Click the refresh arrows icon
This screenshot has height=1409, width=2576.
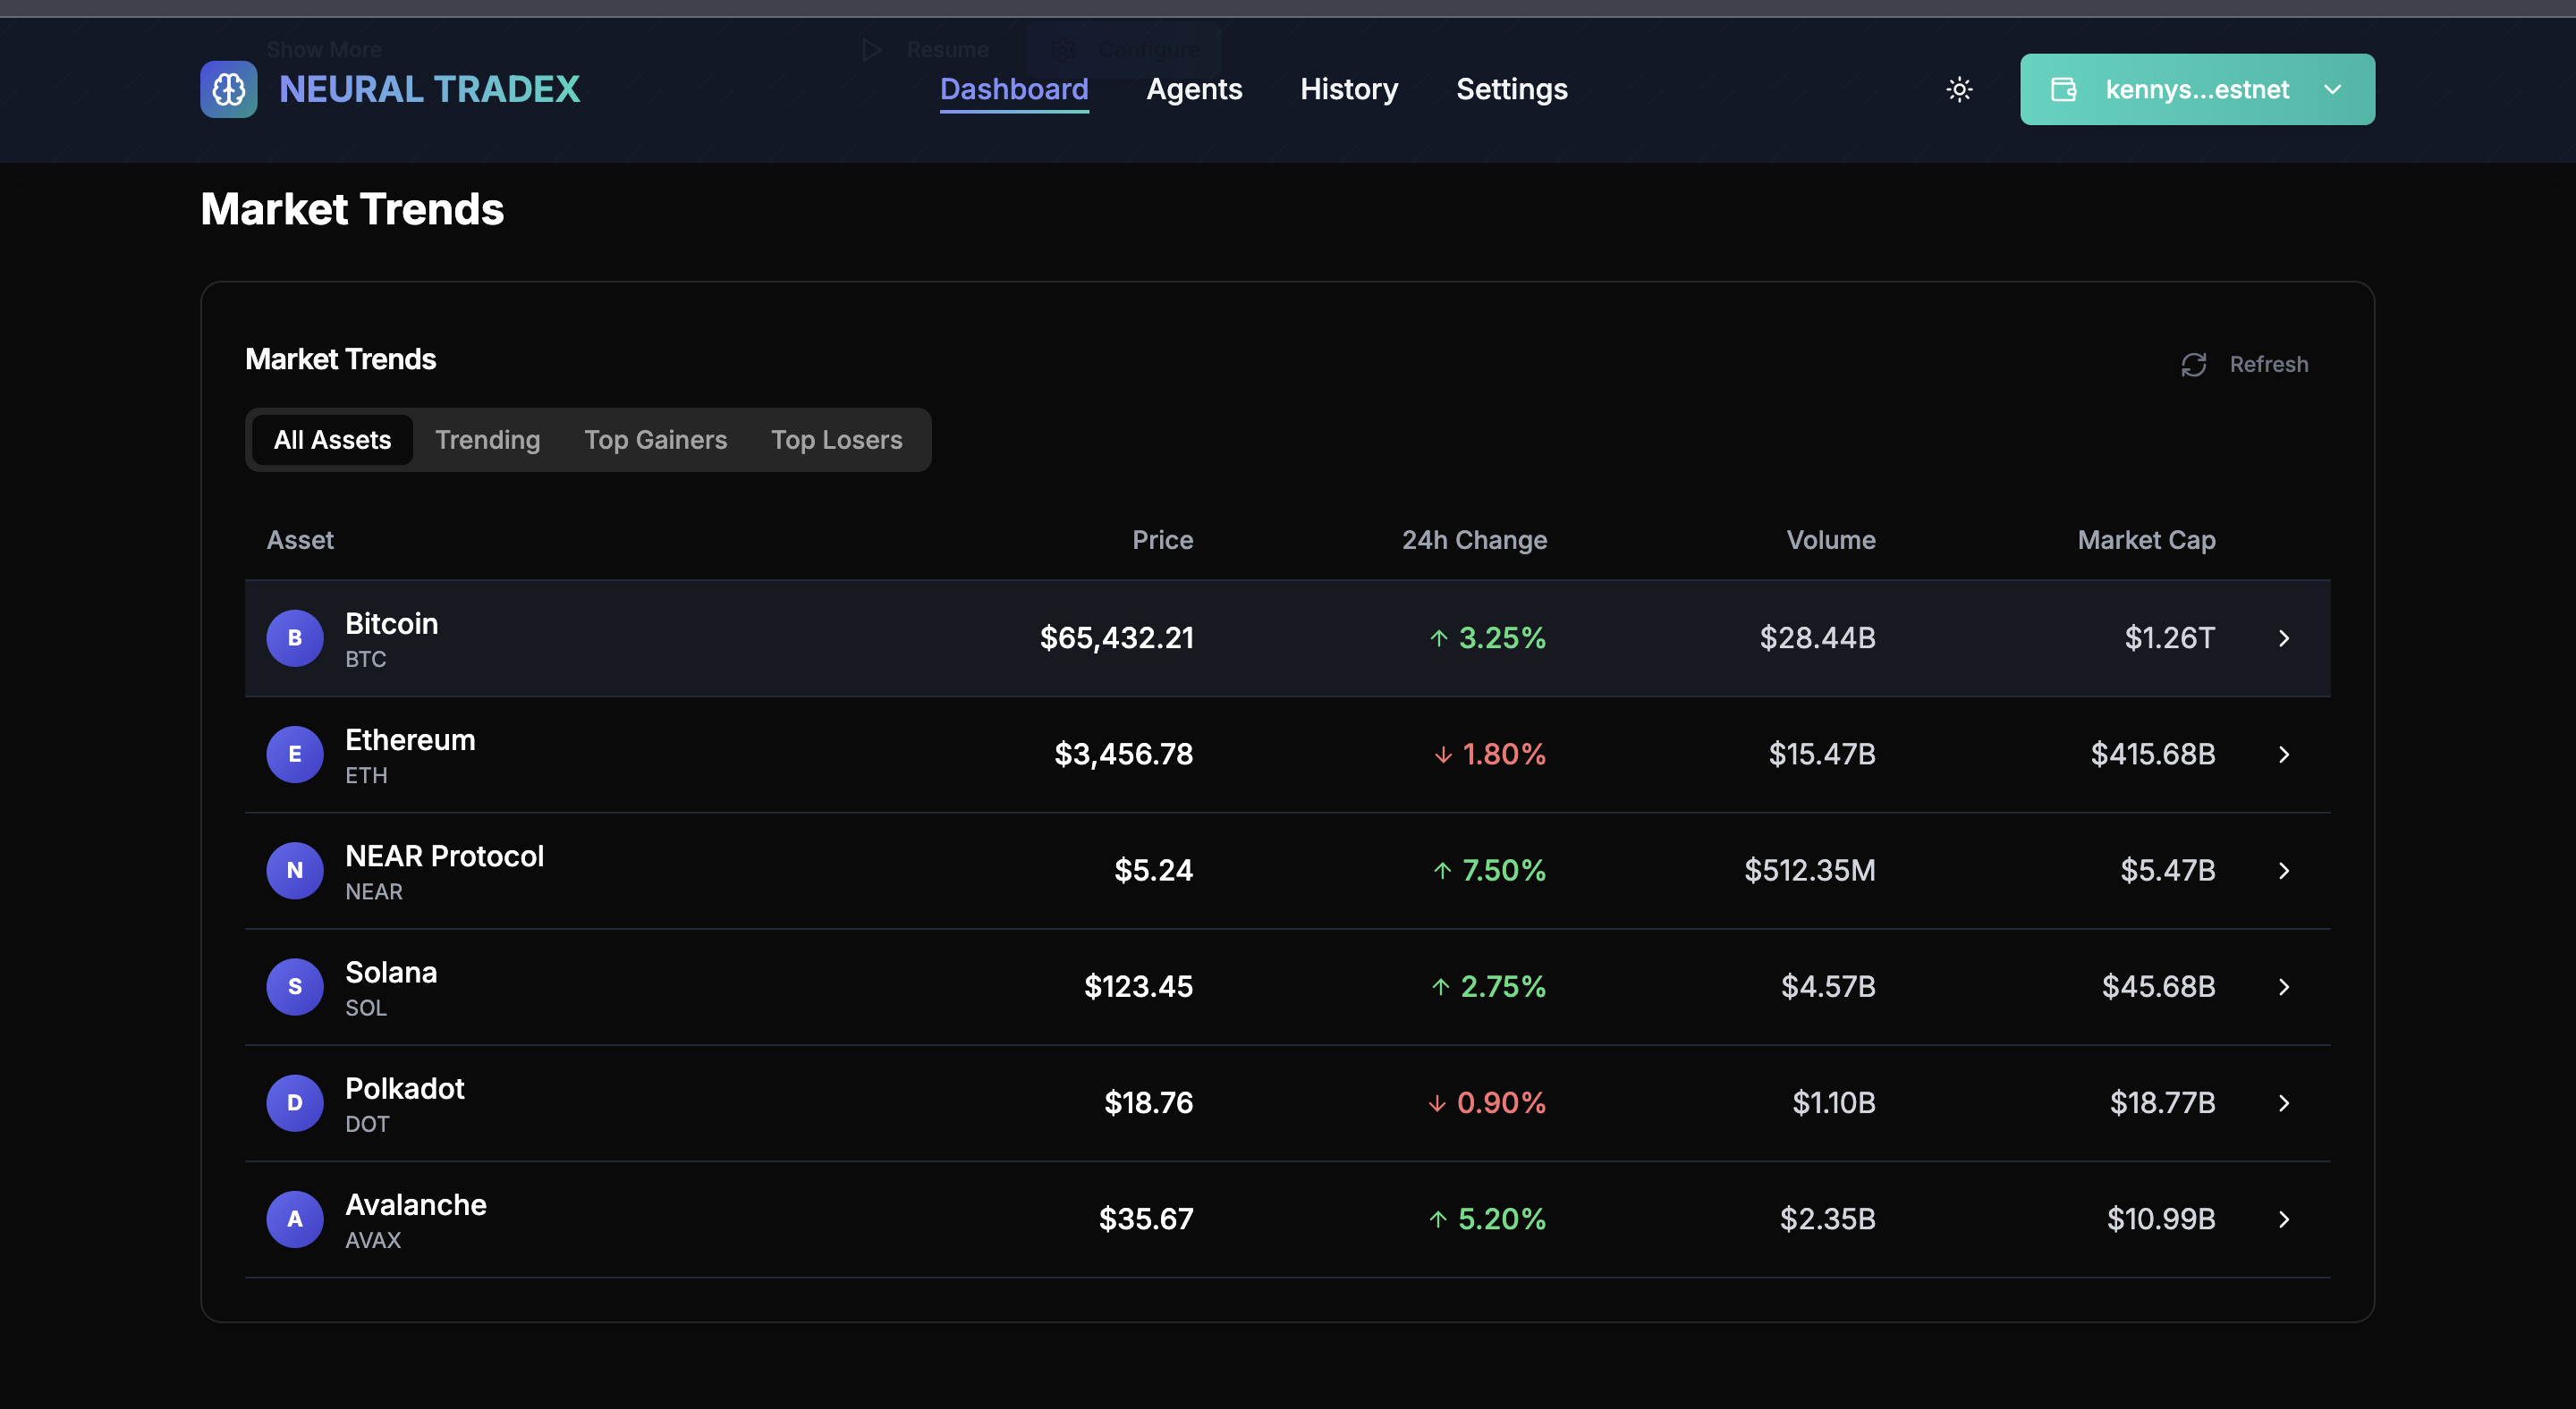(2193, 365)
